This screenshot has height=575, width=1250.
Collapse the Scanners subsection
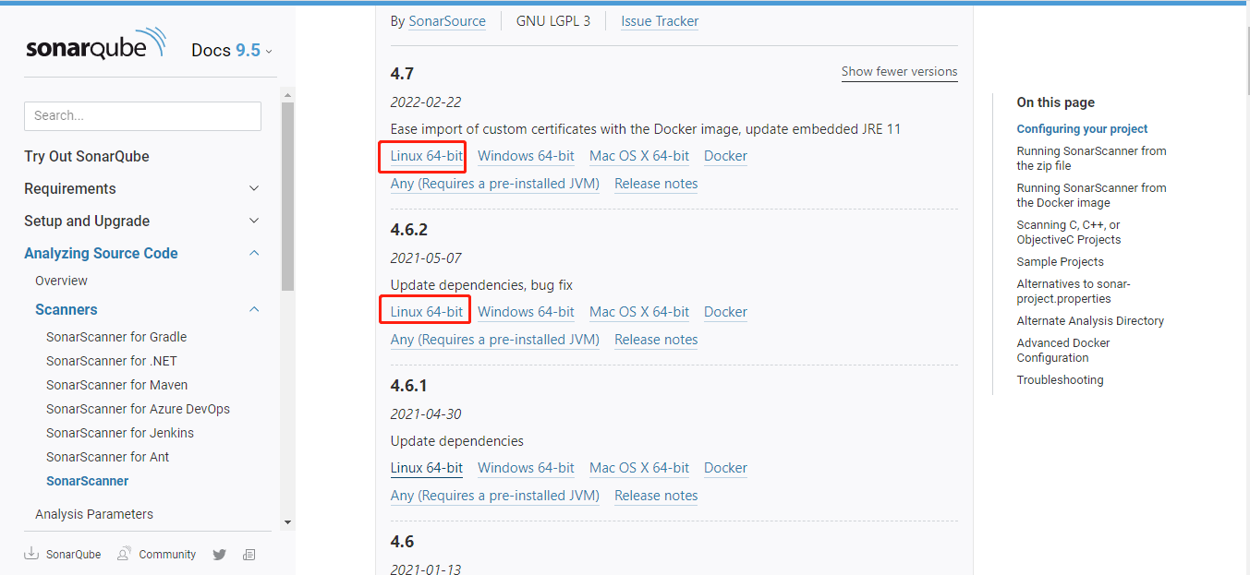click(148, 309)
